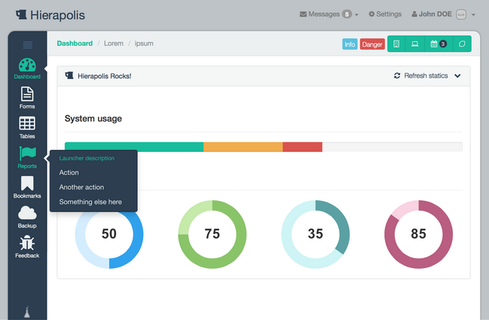Click the Lorem breadcrumb
Image resolution: width=489 pixels, height=320 pixels.
(114, 44)
